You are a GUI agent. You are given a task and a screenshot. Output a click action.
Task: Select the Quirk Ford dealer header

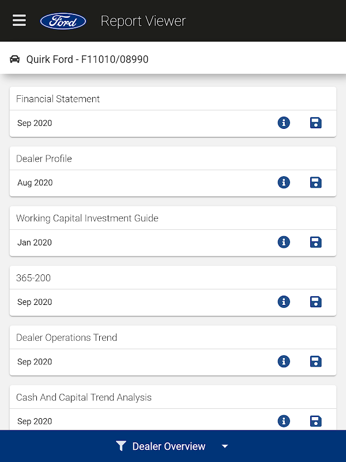[x=86, y=59]
